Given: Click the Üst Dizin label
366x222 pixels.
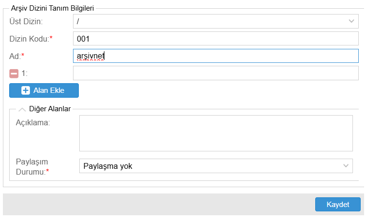Looking at the screenshot, I should point(26,21).
